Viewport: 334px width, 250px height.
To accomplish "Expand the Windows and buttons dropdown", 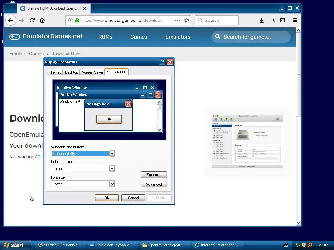I will [112, 154].
